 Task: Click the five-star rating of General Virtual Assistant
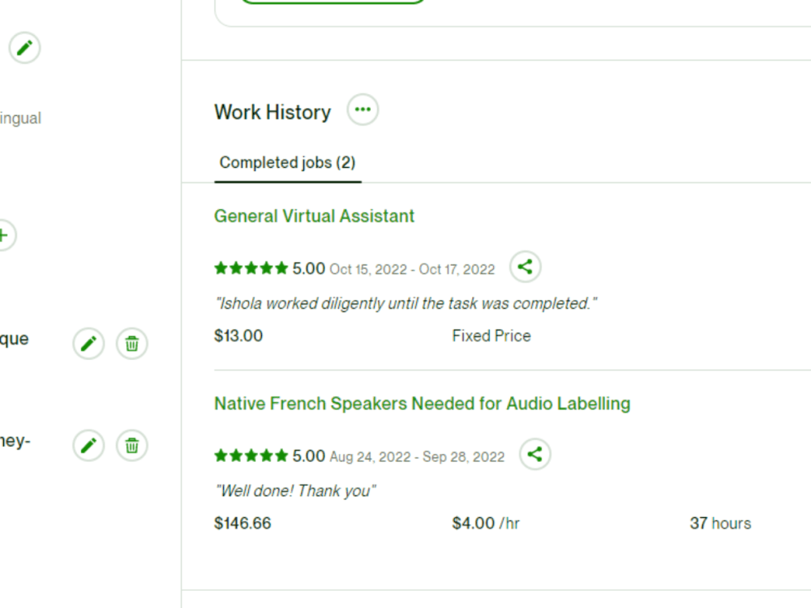[x=251, y=268]
